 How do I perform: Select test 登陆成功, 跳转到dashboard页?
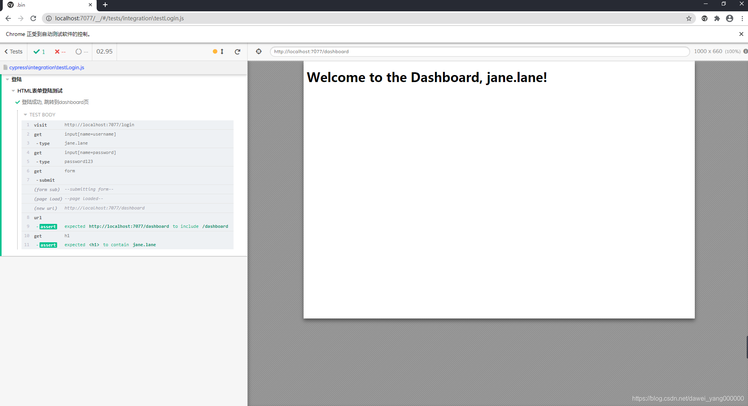pyautogui.click(x=55, y=102)
